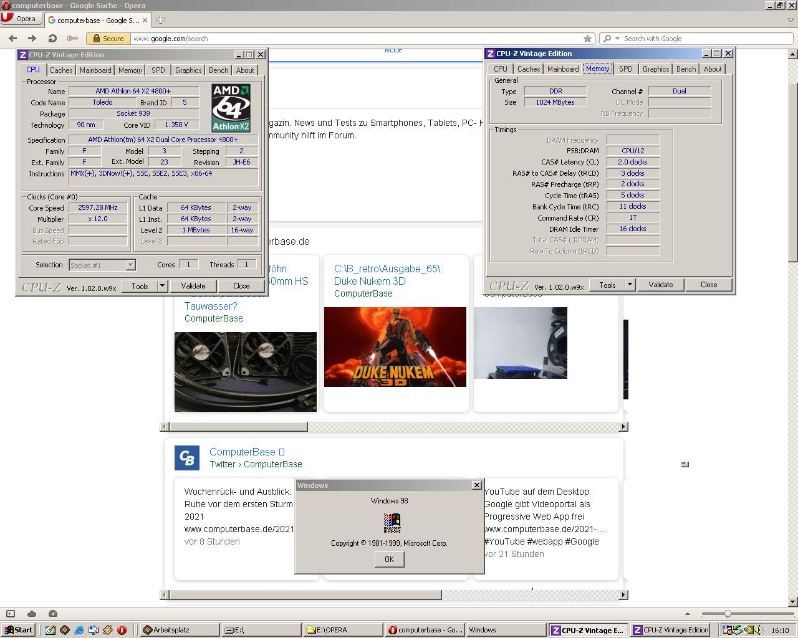Switch to Caches tab in left CPU-Z window
798x638 pixels.
pyautogui.click(x=61, y=70)
